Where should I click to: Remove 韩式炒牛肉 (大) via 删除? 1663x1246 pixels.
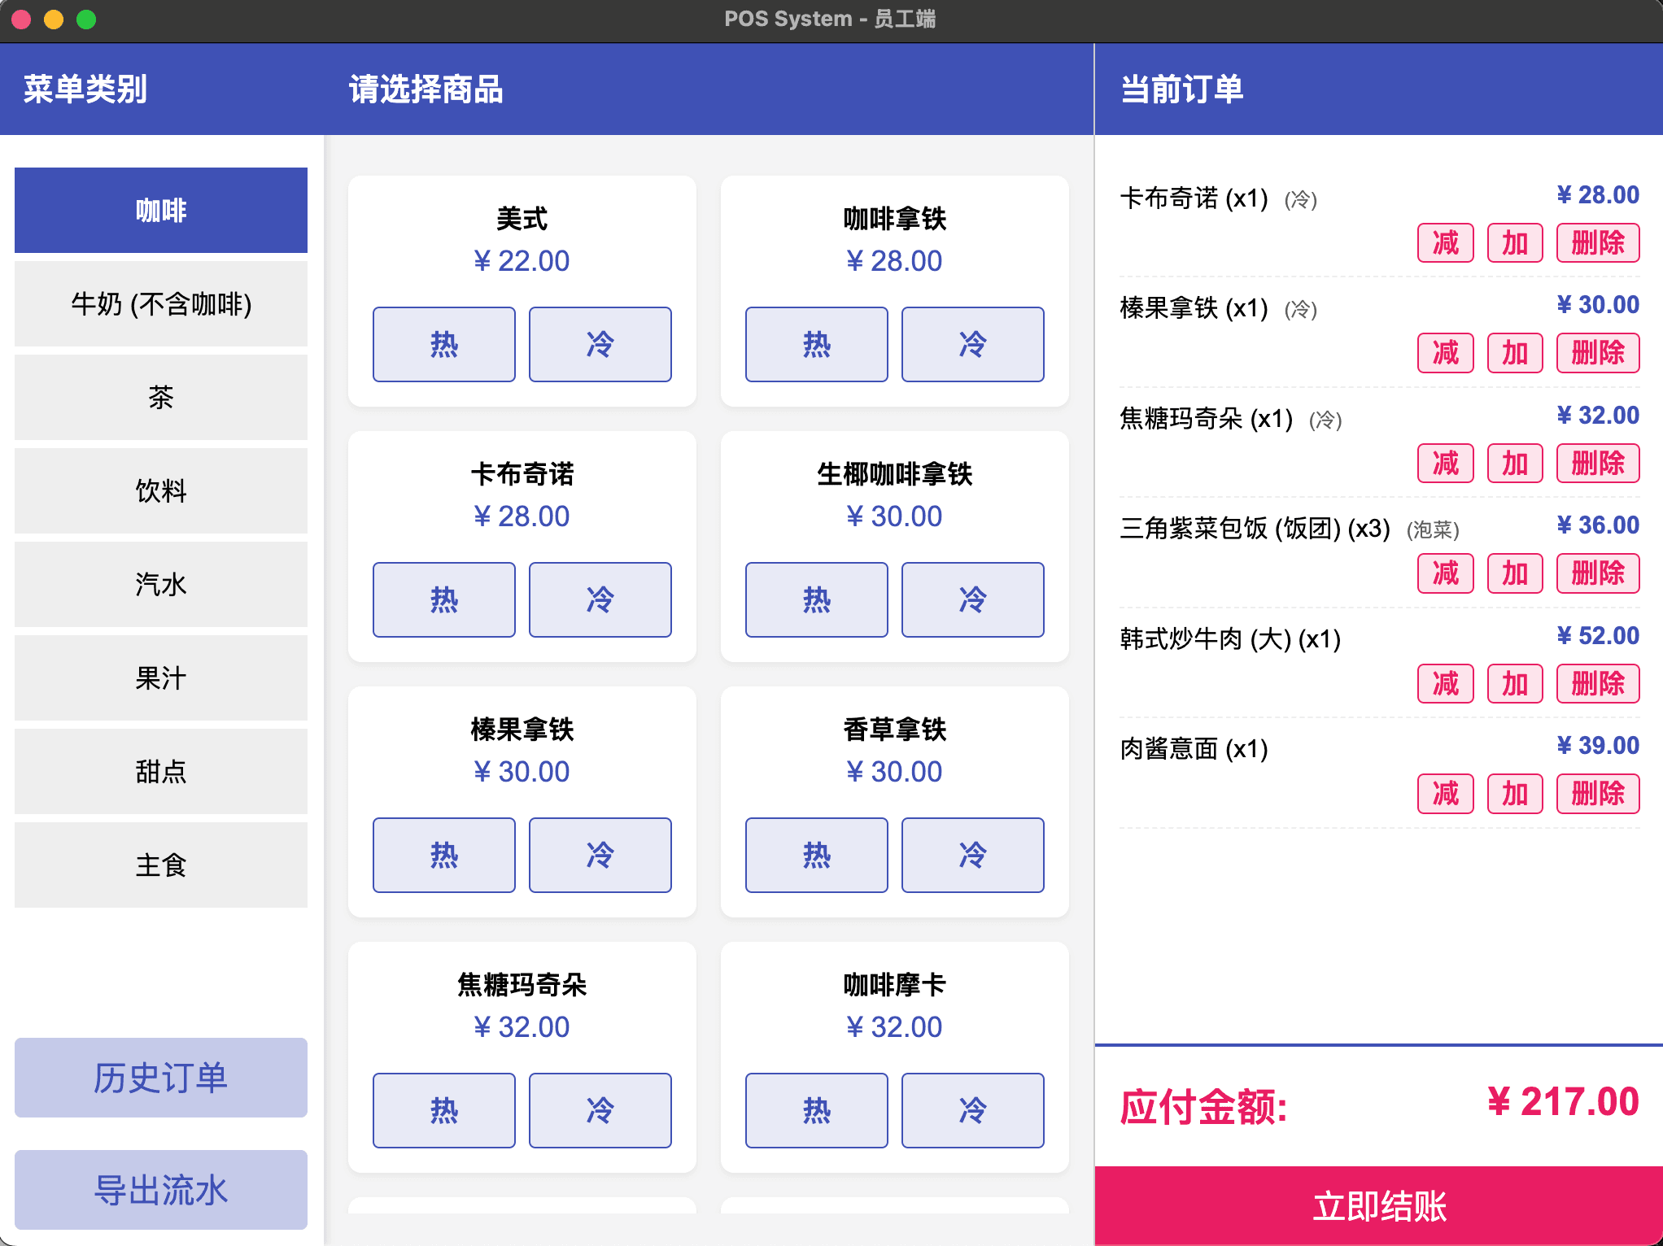click(x=1597, y=683)
